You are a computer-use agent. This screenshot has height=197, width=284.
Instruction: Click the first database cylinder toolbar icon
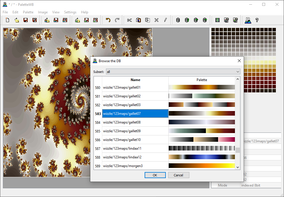pyautogui.click(x=178, y=20)
